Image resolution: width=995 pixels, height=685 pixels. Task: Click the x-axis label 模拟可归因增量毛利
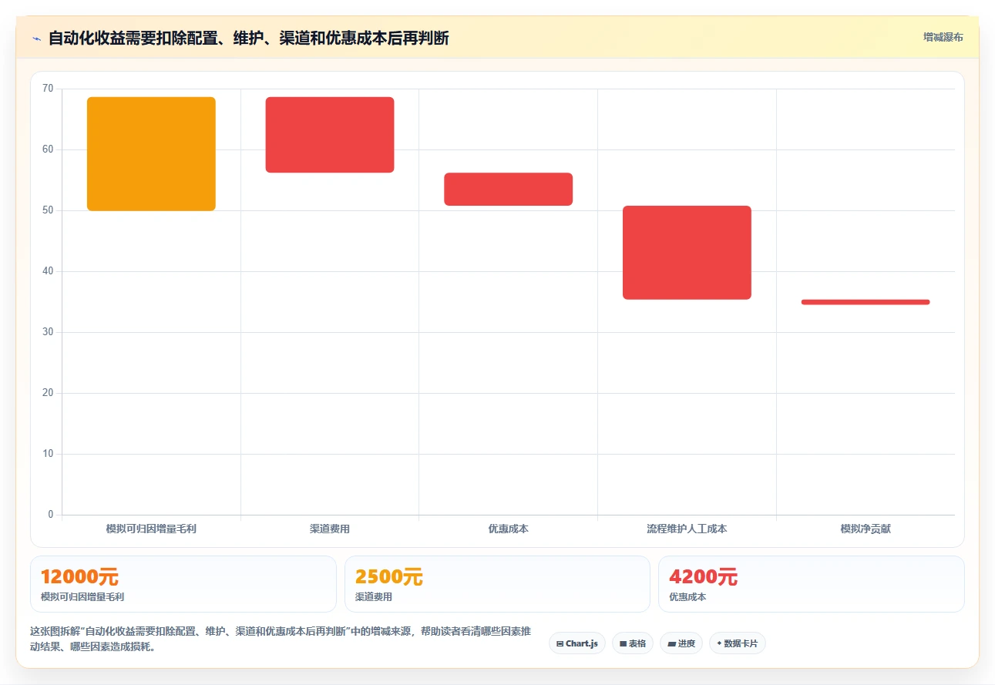pos(151,529)
